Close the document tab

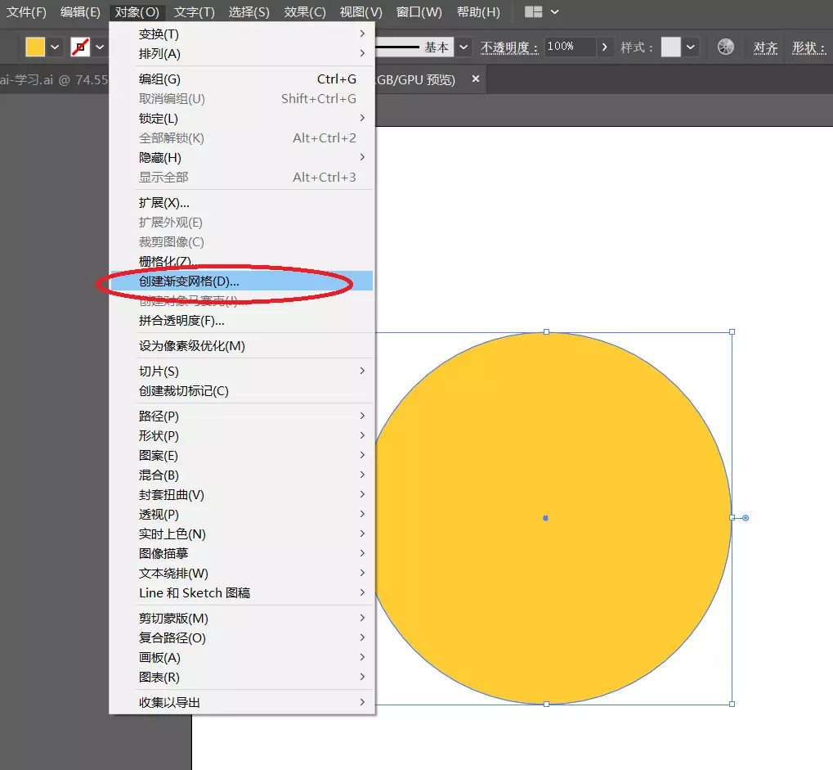click(476, 79)
